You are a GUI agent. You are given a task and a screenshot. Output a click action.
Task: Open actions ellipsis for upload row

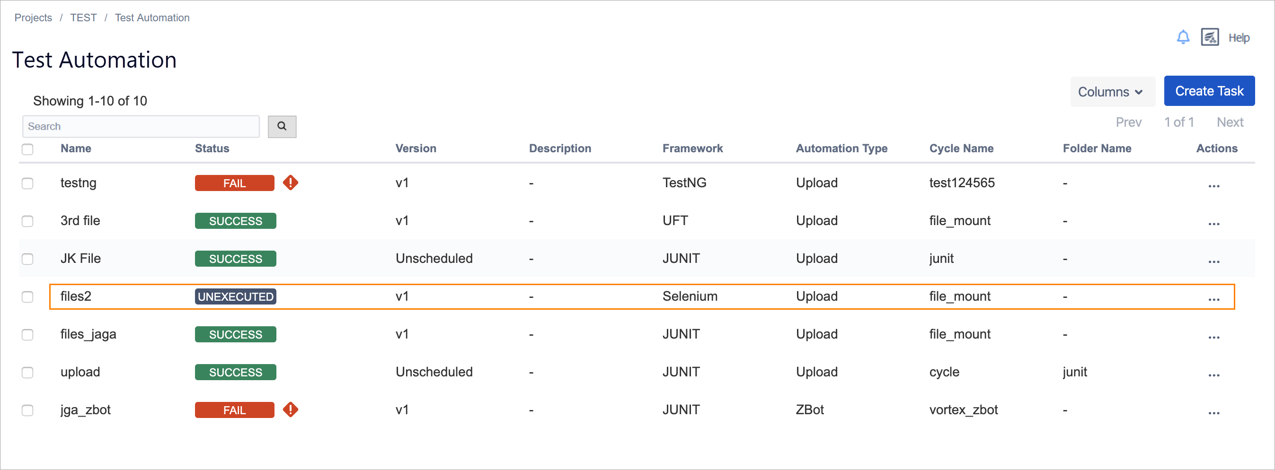tap(1213, 374)
